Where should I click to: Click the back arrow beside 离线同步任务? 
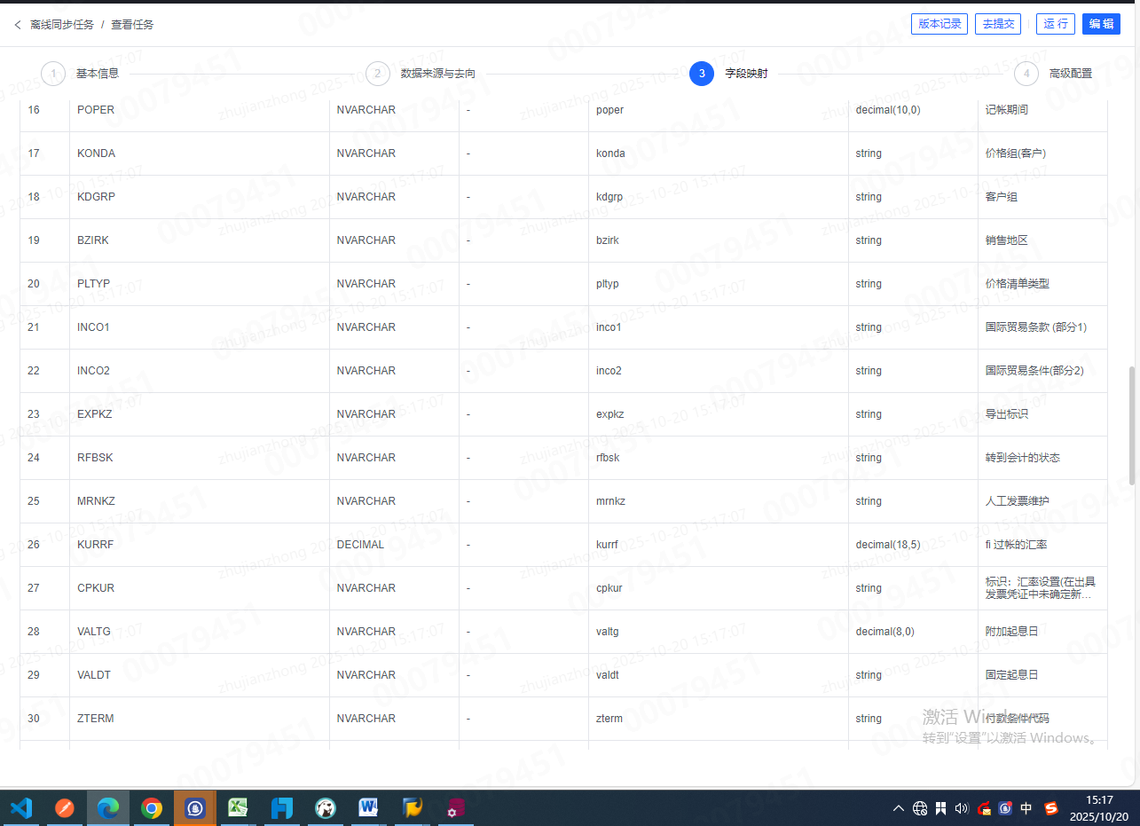pos(18,25)
